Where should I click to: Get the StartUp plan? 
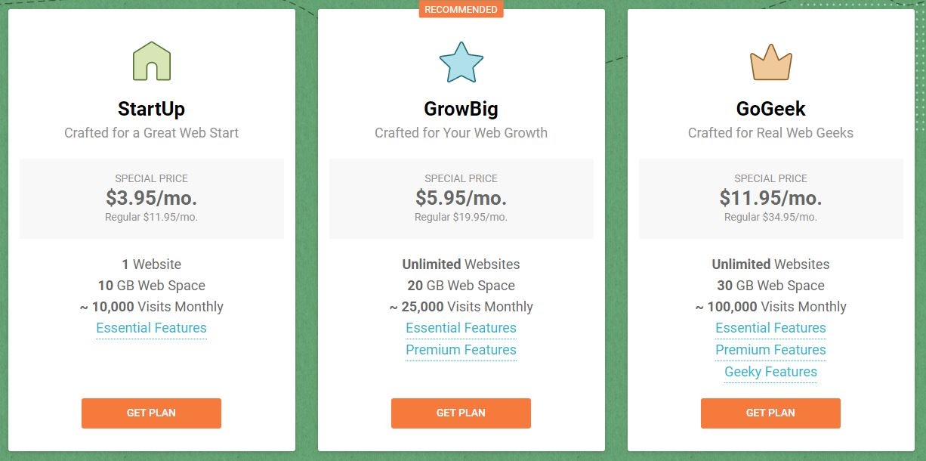pos(151,413)
